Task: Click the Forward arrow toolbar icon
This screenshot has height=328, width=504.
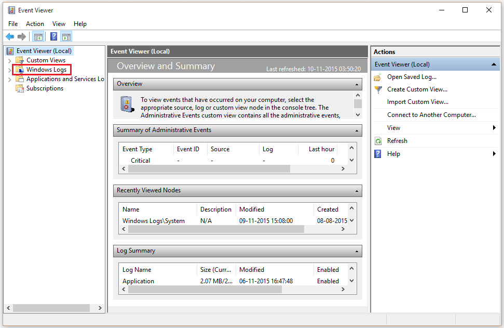Action: pos(21,37)
